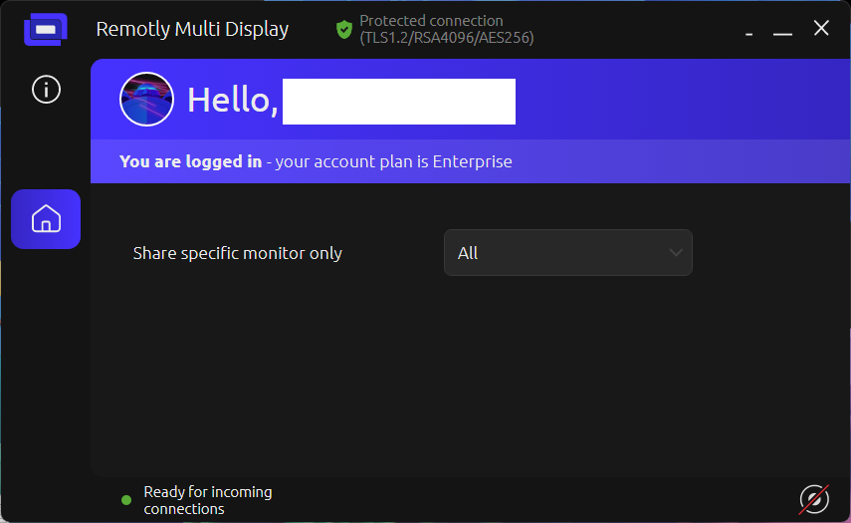Click the Remotly Multi Display title

click(192, 29)
